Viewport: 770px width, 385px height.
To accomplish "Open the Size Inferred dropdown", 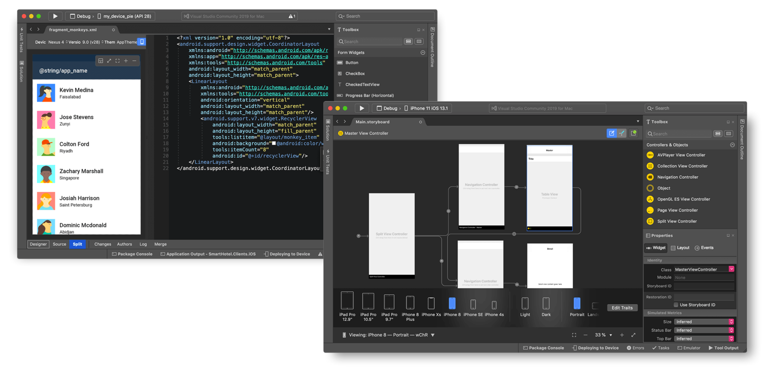I will 704,322.
